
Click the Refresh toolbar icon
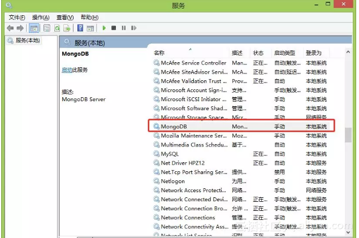click(x=57, y=28)
